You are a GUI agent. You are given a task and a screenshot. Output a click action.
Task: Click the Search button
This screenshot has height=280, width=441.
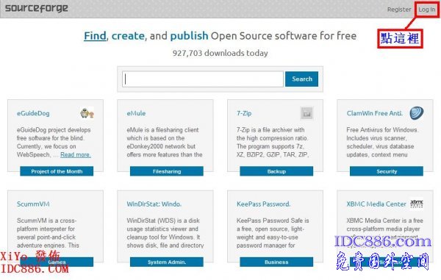click(302, 79)
